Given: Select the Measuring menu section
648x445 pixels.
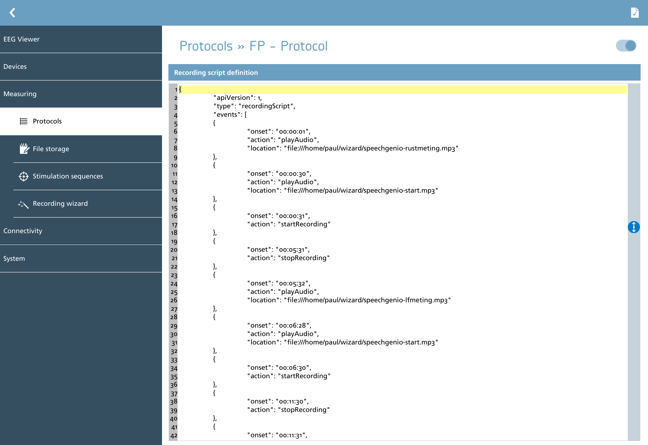Looking at the screenshot, I should [81, 94].
